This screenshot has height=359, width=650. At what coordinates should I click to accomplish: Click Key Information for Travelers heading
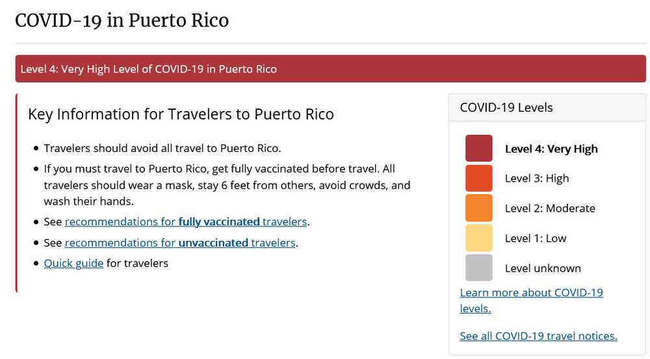(181, 114)
